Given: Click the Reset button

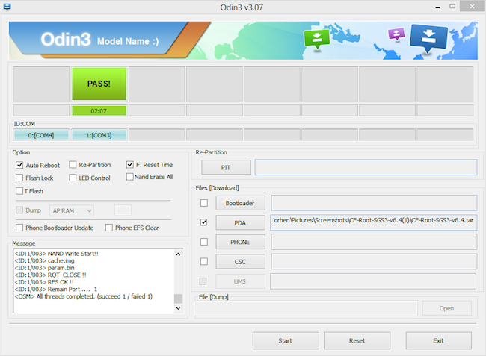Looking at the screenshot, I should pos(357,340).
